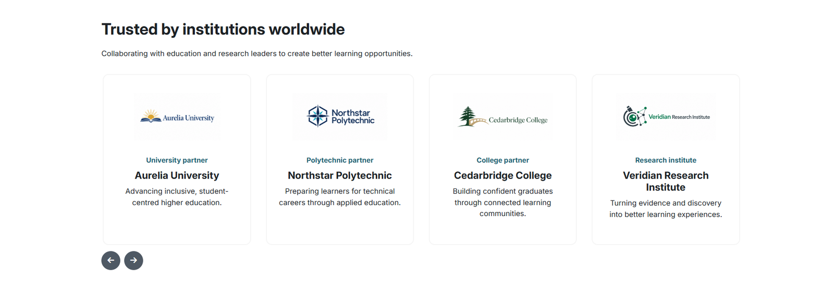Click Northstar's technical careers description text
The height and width of the screenshot is (291, 834).
coord(340,197)
